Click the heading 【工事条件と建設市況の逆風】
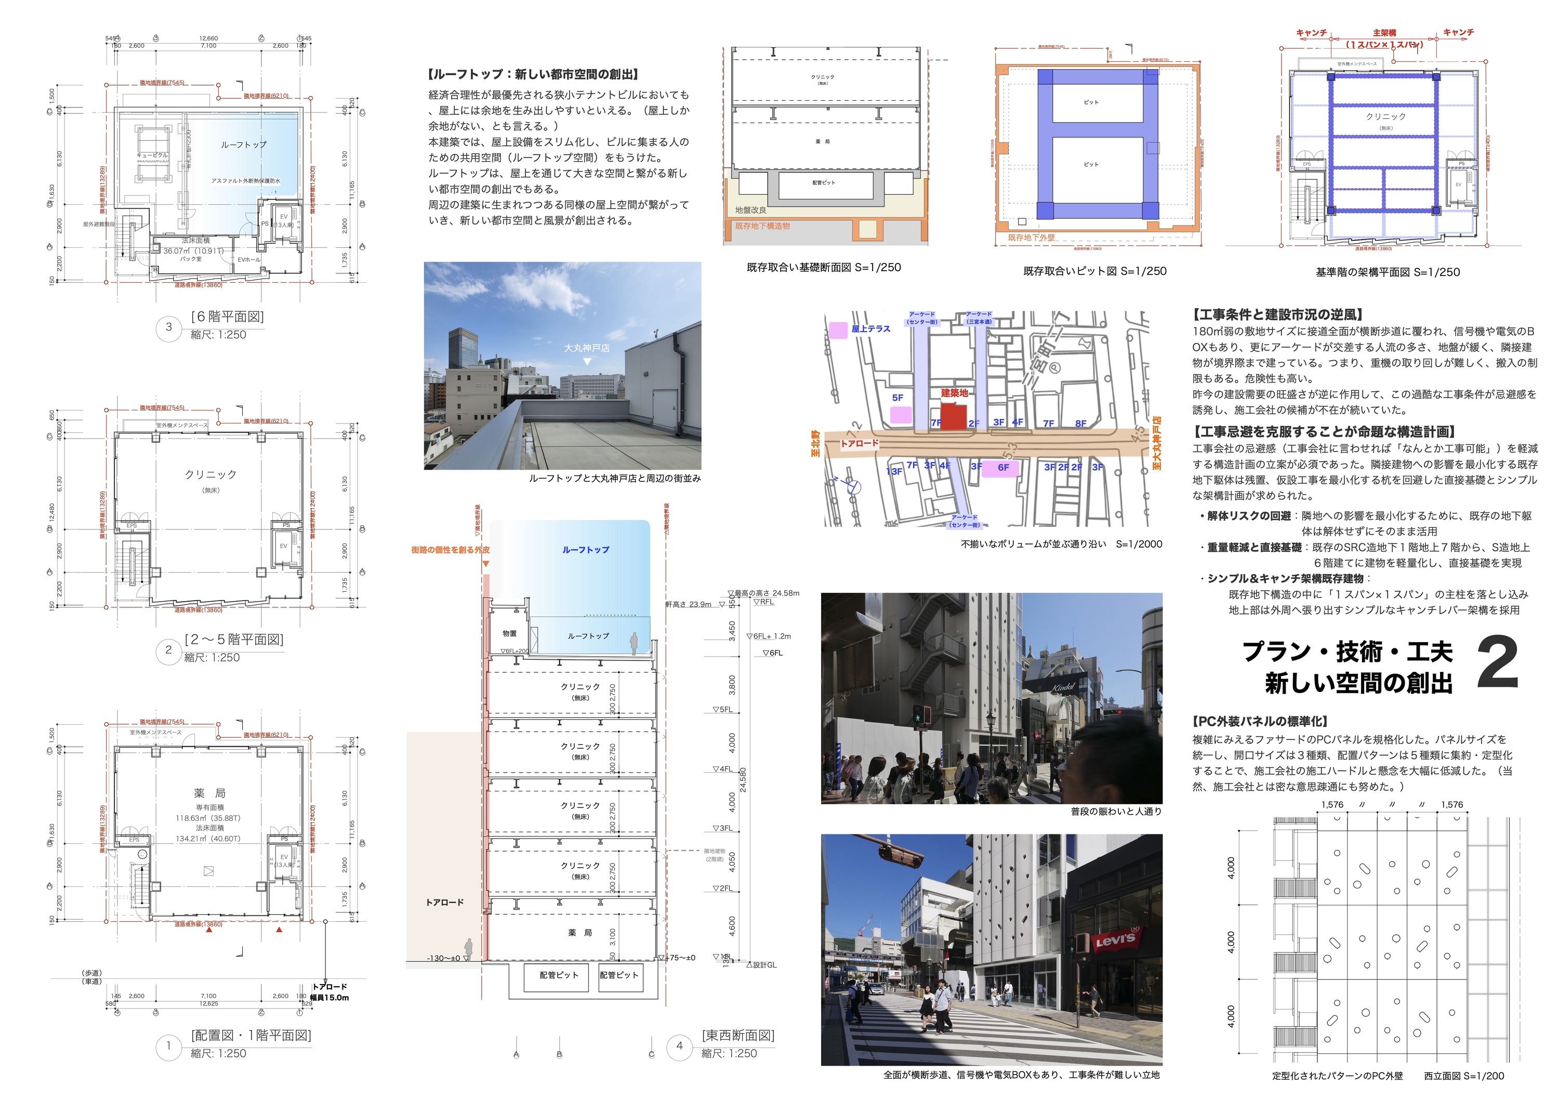This screenshot has height=1102, width=1559. (1277, 314)
